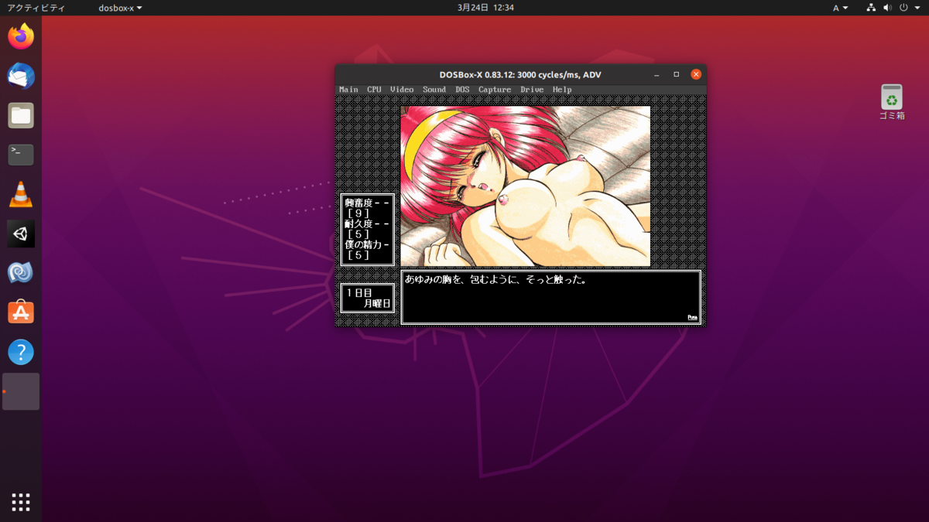Screen dimensions: 929x522
Task: Open the ゴミ箱 trash desktop icon
Action: (892, 102)
